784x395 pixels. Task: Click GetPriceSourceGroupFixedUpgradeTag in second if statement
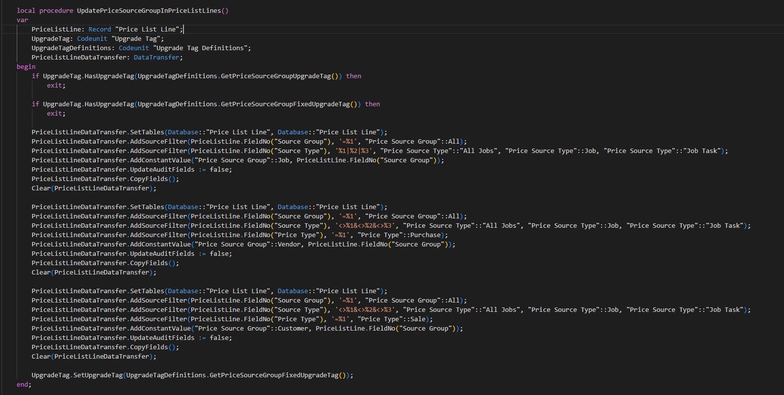[x=285, y=104]
